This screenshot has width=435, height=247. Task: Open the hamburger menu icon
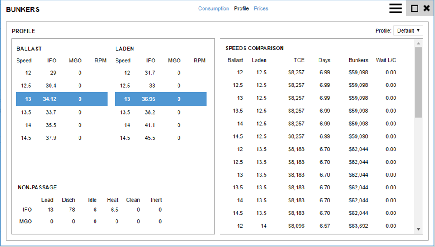tap(395, 8)
